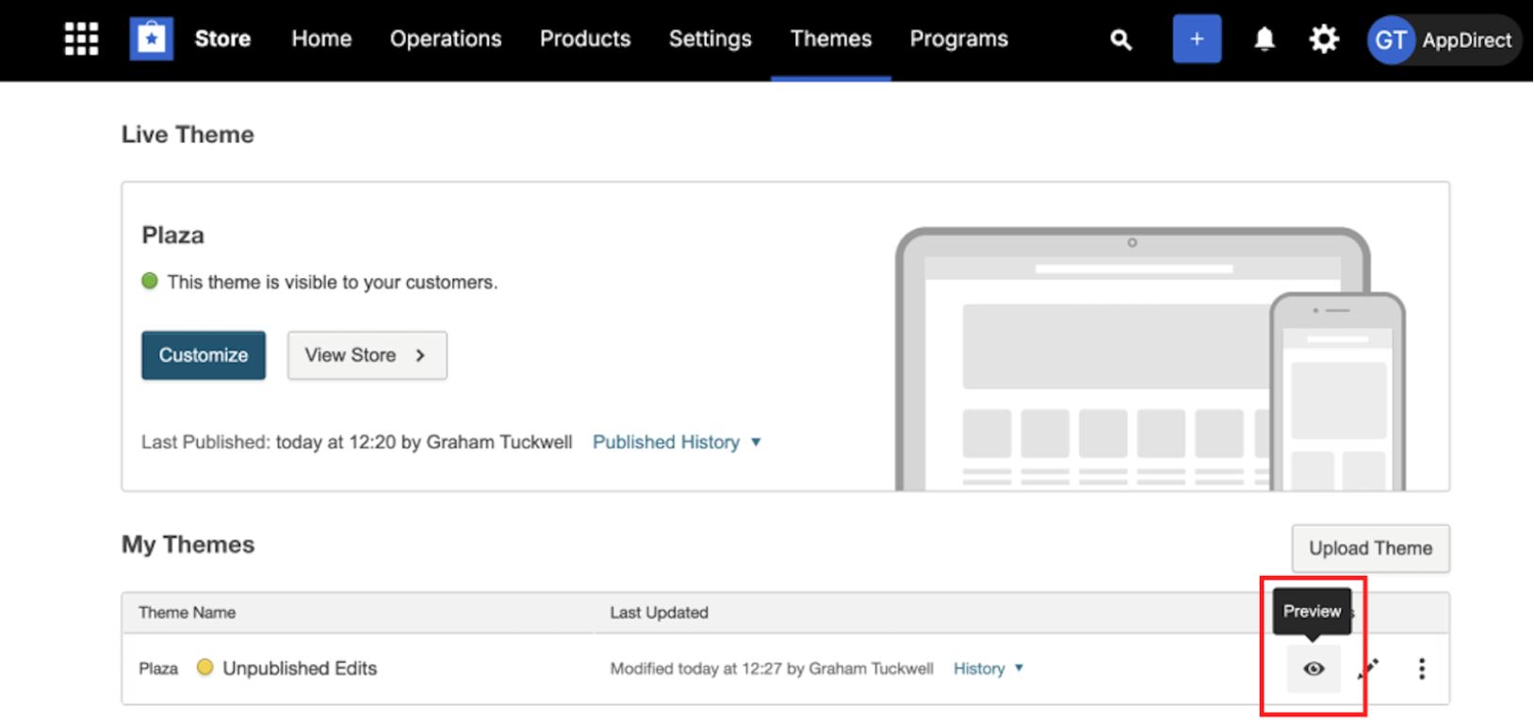Viewport: 1534px width, 720px height.
Task: Open search with the magnifier icon
Action: pyautogui.click(x=1120, y=40)
